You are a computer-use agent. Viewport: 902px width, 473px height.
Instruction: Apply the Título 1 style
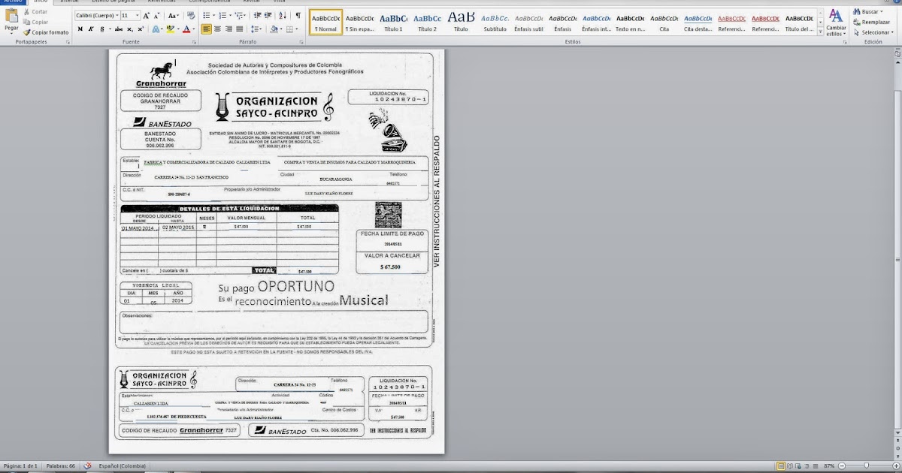click(393, 23)
